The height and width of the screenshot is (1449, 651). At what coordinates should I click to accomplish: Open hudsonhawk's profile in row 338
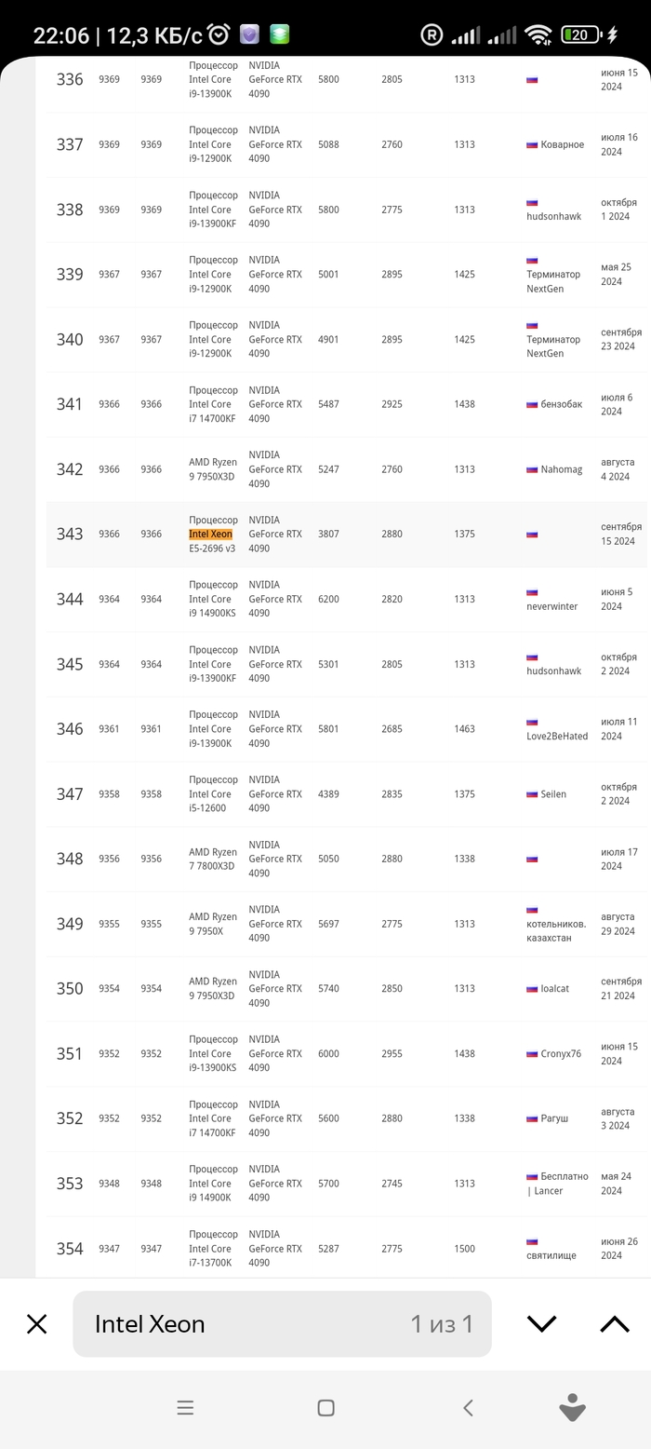[x=553, y=216]
